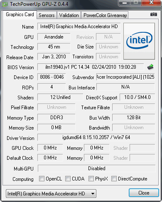
Task: Enable the OpenCL checkbox
Action: (x=42, y=178)
